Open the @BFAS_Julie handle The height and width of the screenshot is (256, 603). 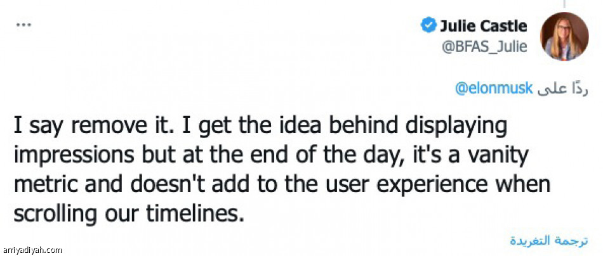click(x=484, y=46)
